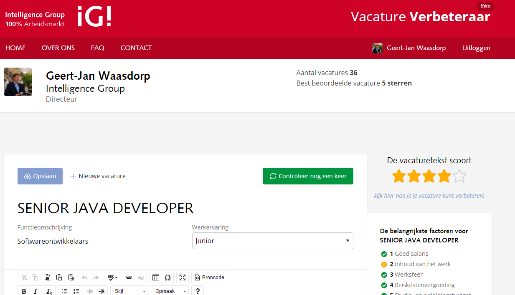Toggle italic formatting in the editor
515x295 pixels.
tap(36, 291)
